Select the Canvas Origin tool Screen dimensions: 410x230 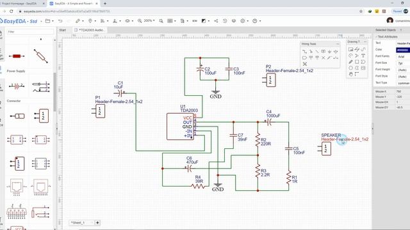357,74
